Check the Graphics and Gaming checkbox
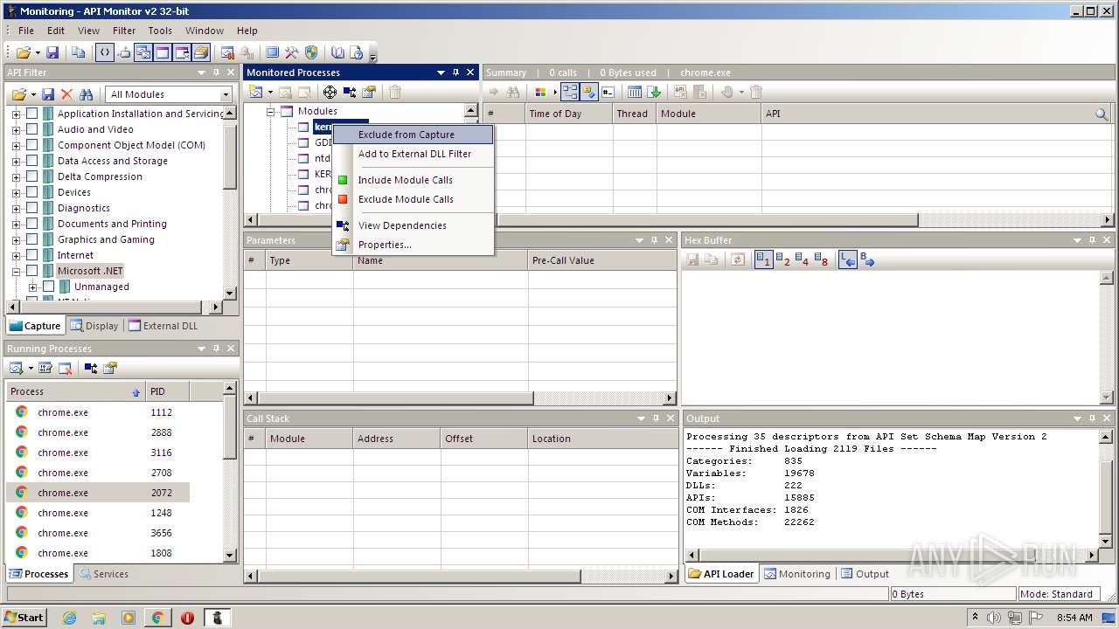Screen dimensions: 1119x629 [31, 239]
